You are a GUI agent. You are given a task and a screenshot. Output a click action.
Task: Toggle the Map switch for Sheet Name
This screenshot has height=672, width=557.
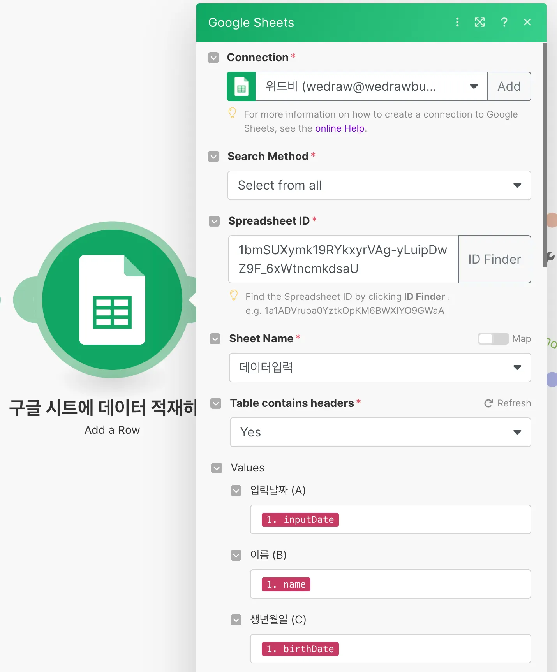click(494, 339)
